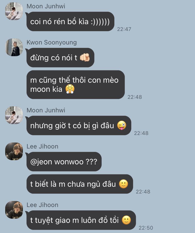Click the 22:50 timestamp
195x233 pixels.
(146, 228)
